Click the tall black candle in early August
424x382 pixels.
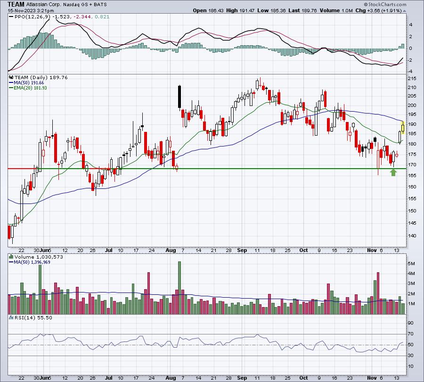(179, 97)
